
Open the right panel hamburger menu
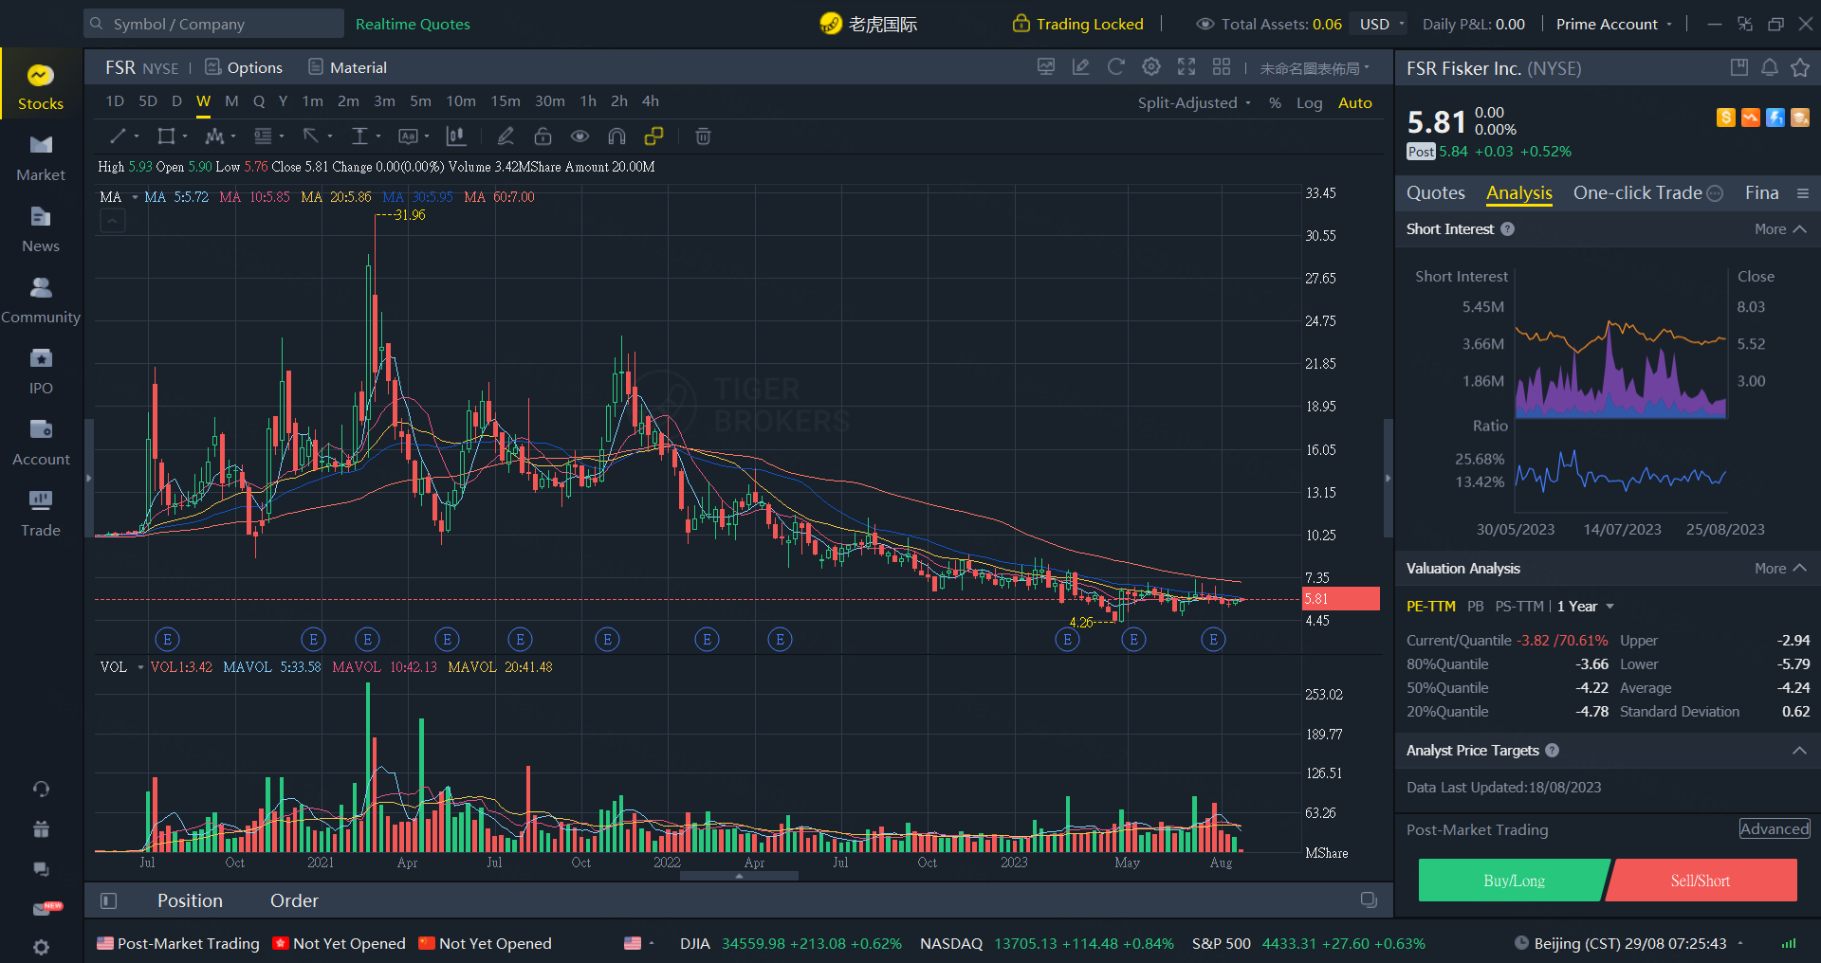click(x=1802, y=193)
